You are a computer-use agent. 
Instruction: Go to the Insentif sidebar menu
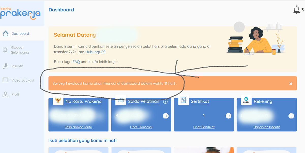pos(17,66)
